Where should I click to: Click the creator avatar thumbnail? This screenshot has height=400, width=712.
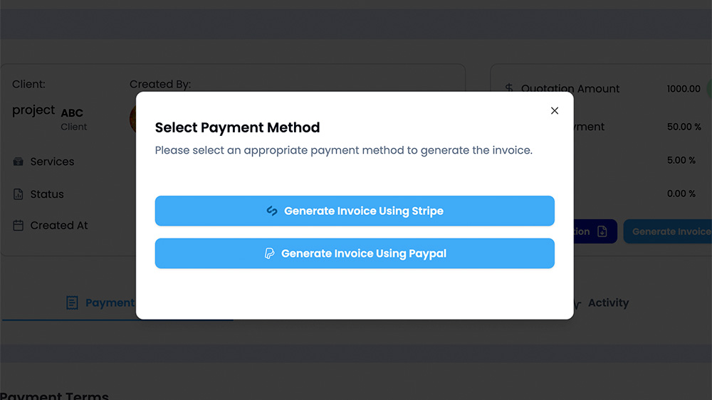click(x=132, y=119)
